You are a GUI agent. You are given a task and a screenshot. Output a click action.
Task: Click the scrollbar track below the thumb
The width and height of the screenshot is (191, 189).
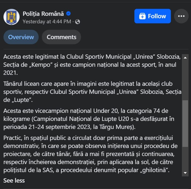(185, 158)
